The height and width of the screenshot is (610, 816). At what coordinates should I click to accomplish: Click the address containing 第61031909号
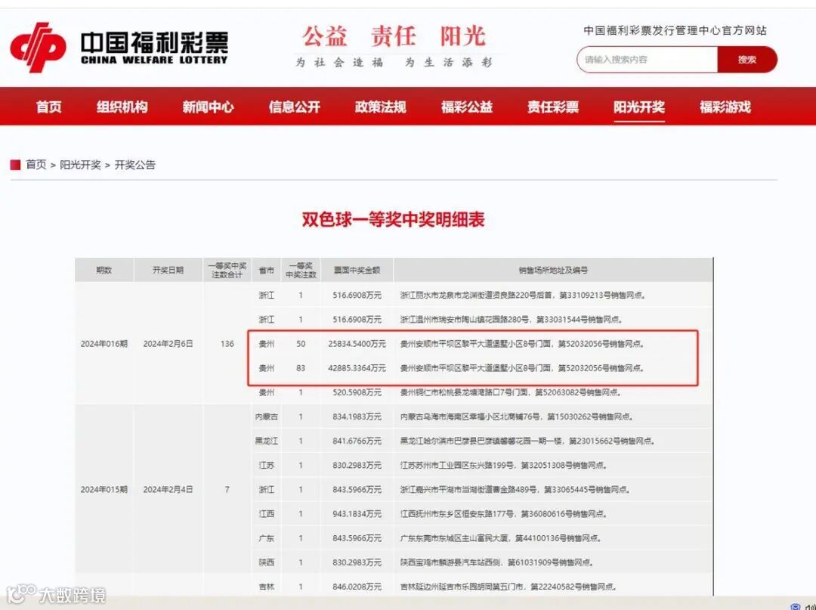(x=497, y=562)
